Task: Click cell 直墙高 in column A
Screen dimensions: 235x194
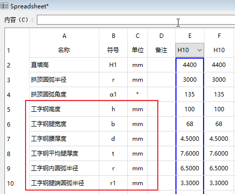Action: point(64,65)
